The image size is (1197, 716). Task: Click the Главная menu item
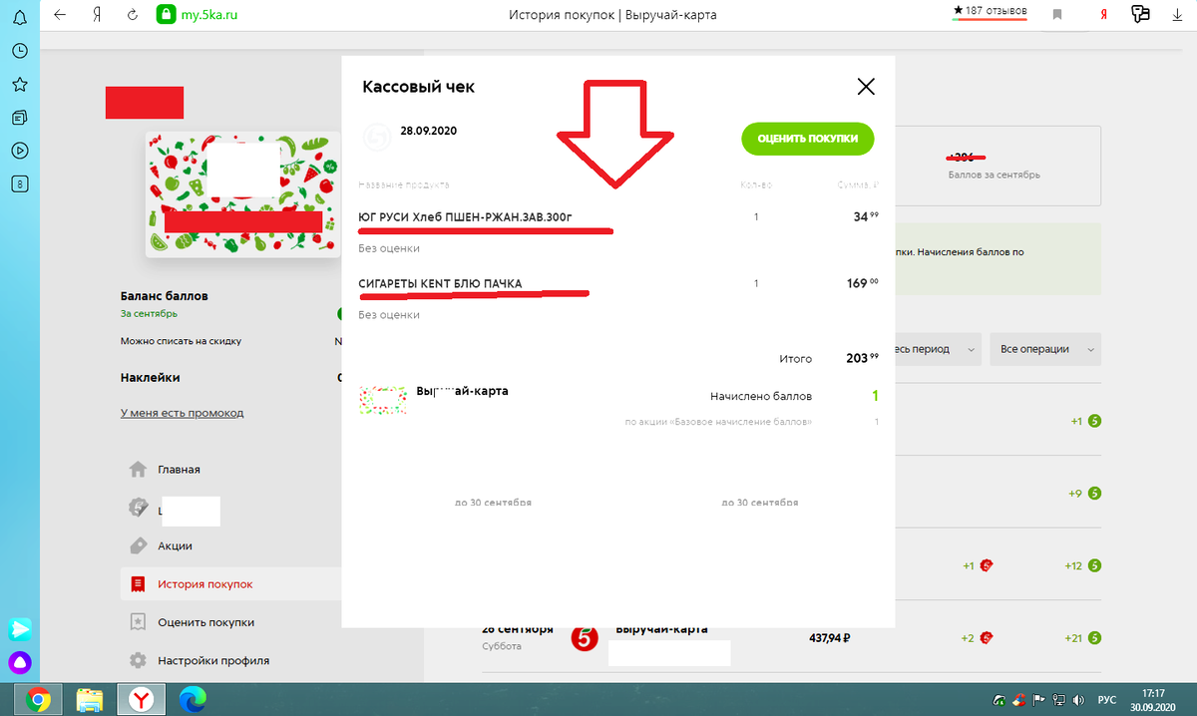click(x=179, y=470)
